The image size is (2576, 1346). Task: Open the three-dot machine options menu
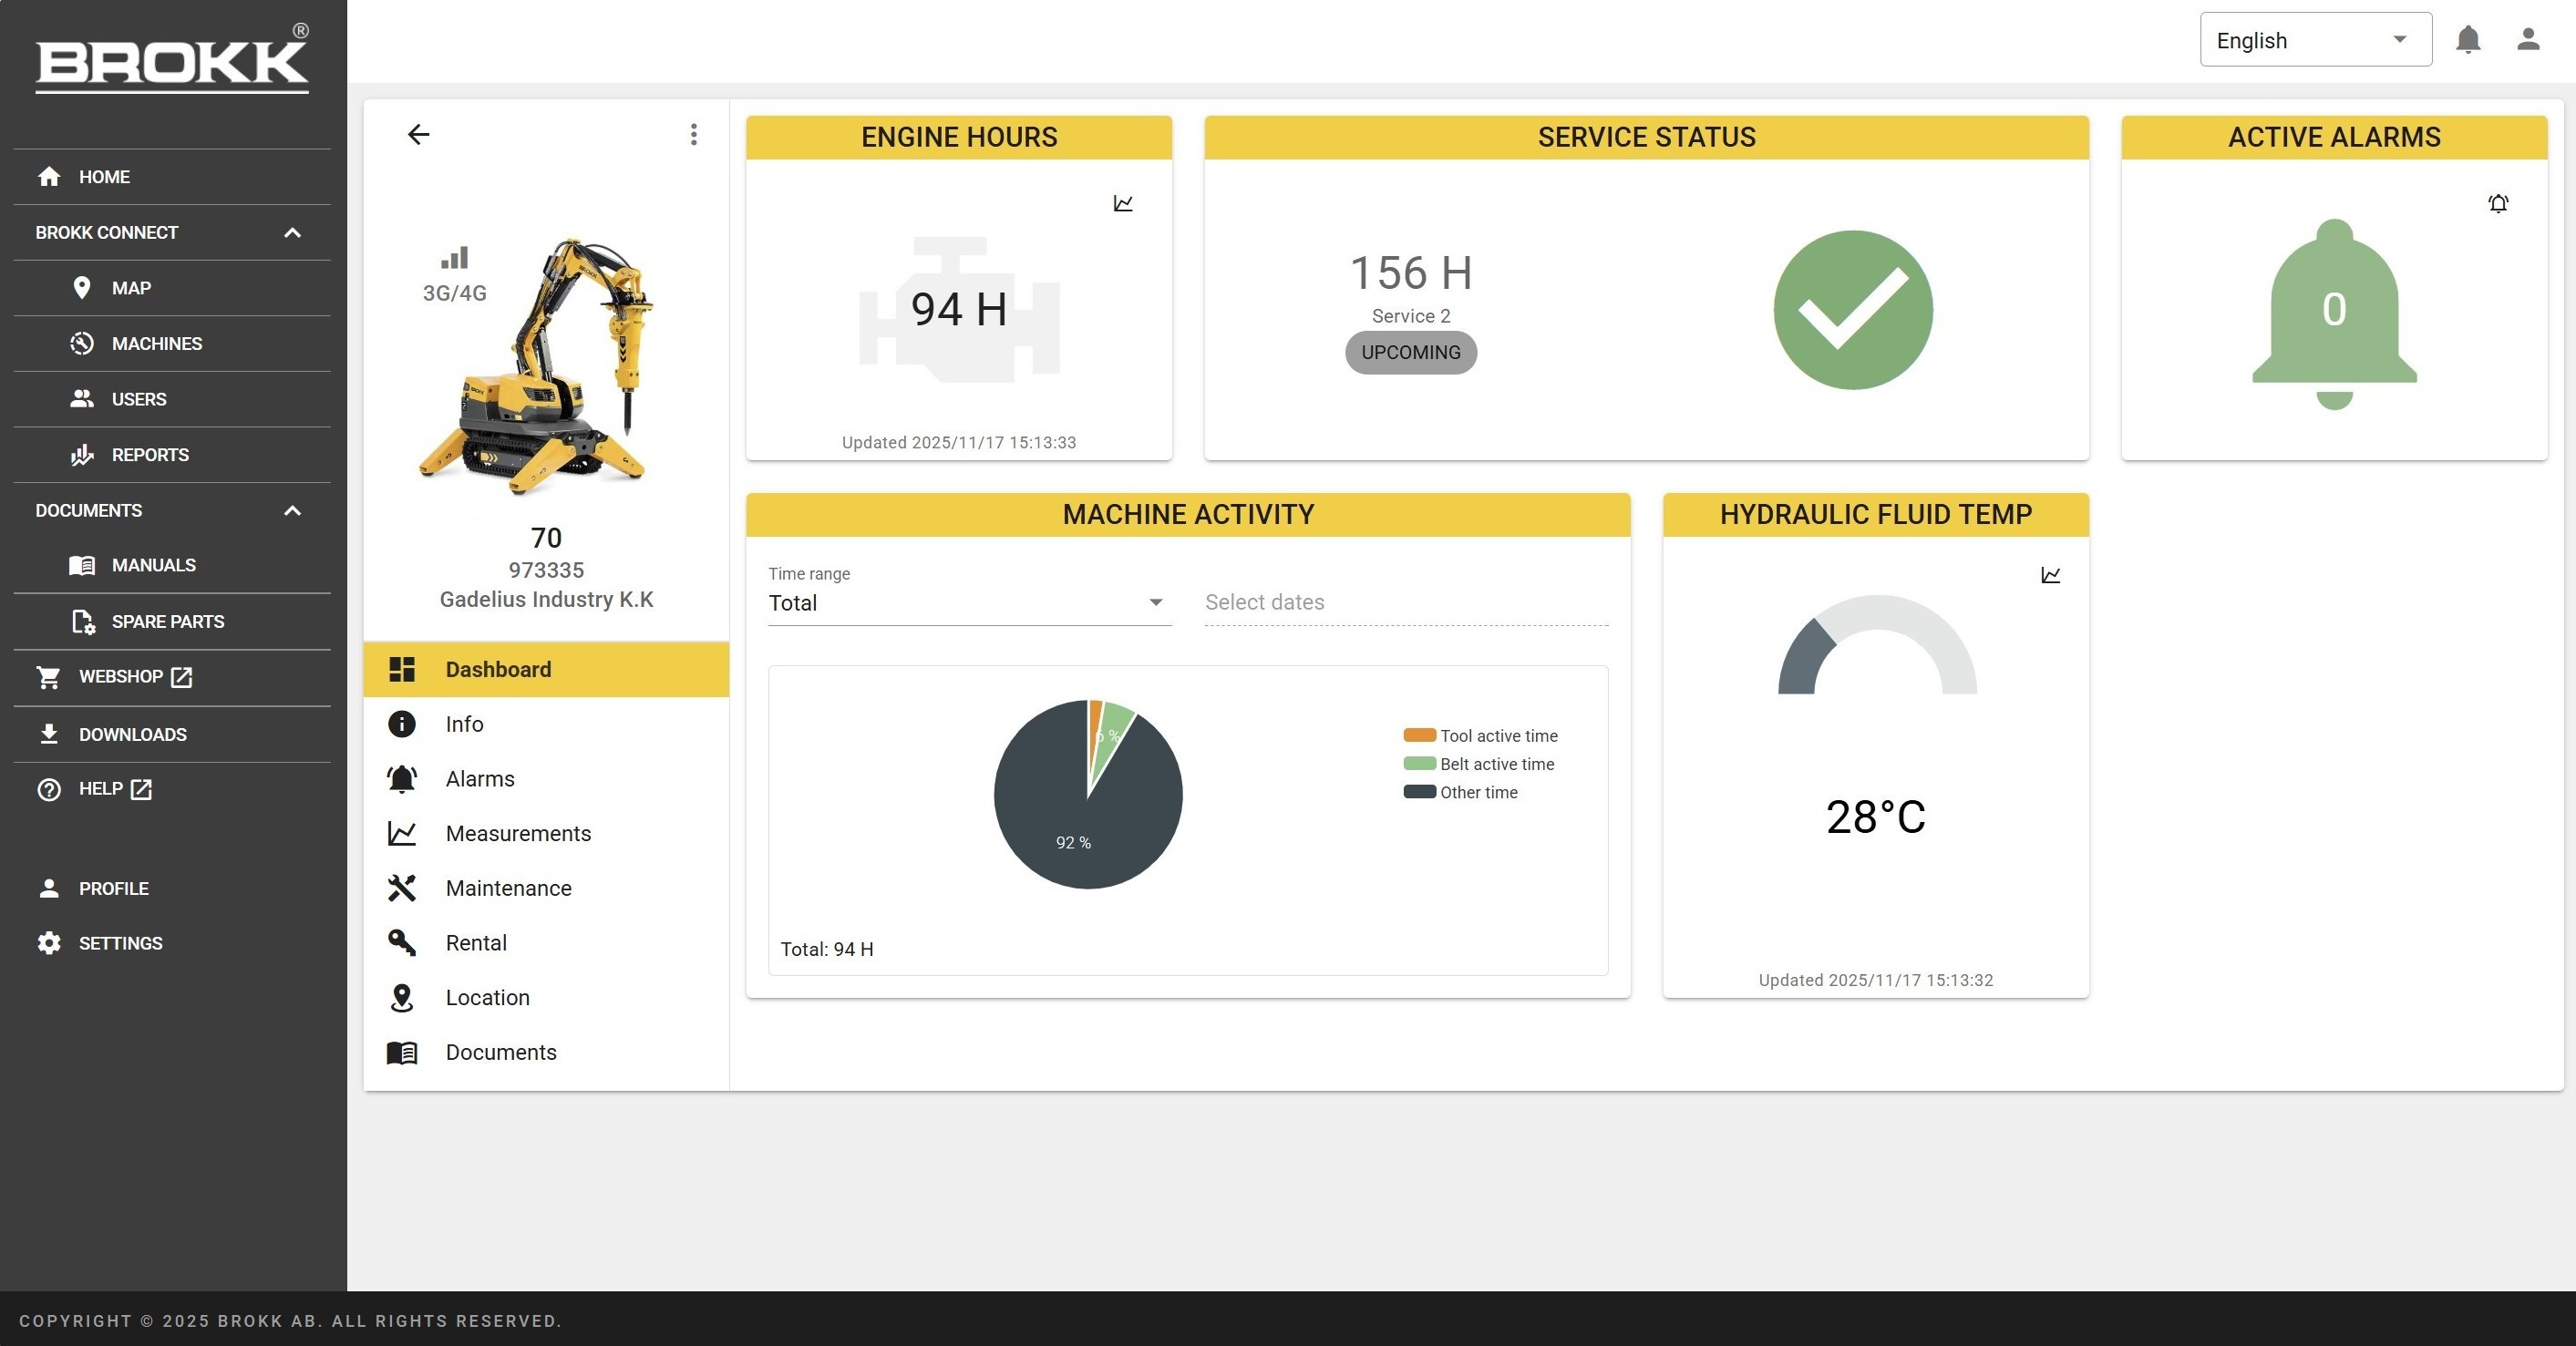[693, 134]
